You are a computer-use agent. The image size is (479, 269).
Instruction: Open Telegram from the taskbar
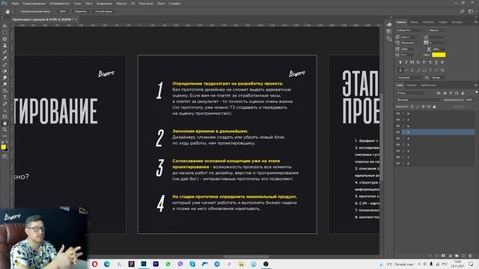point(217,264)
